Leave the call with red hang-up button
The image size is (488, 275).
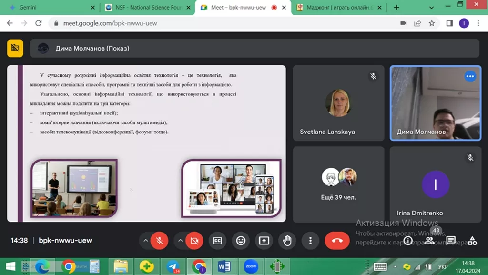point(337,241)
